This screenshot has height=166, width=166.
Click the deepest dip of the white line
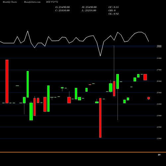[100, 56]
